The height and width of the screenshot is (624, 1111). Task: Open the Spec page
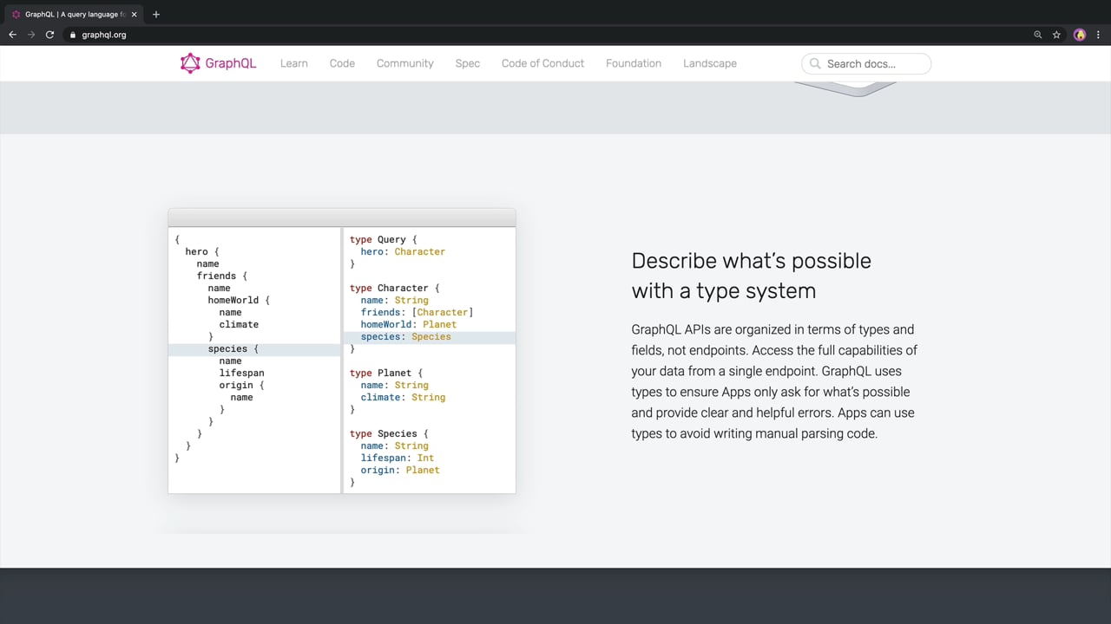click(468, 63)
